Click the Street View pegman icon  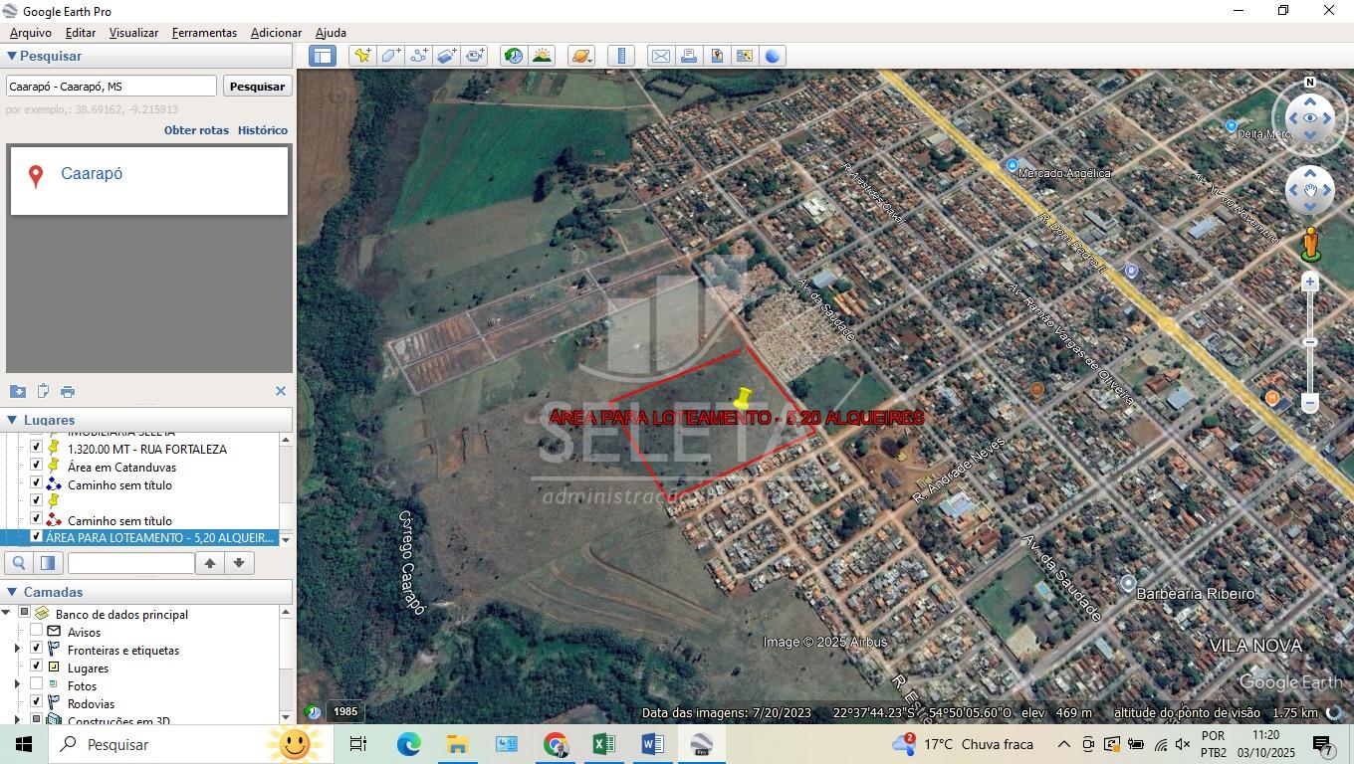tap(1310, 244)
